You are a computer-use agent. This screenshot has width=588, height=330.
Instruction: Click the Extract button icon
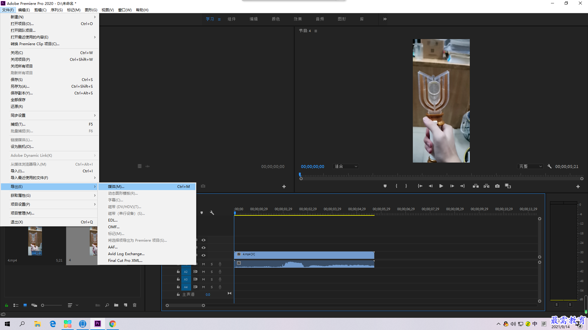486,186
